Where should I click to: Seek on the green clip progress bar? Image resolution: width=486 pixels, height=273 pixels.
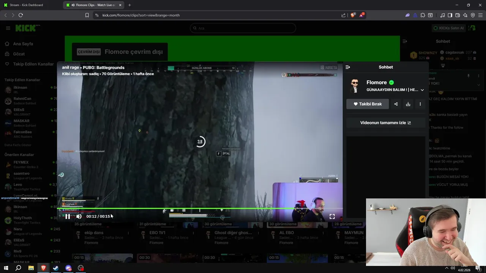coord(200,208)
